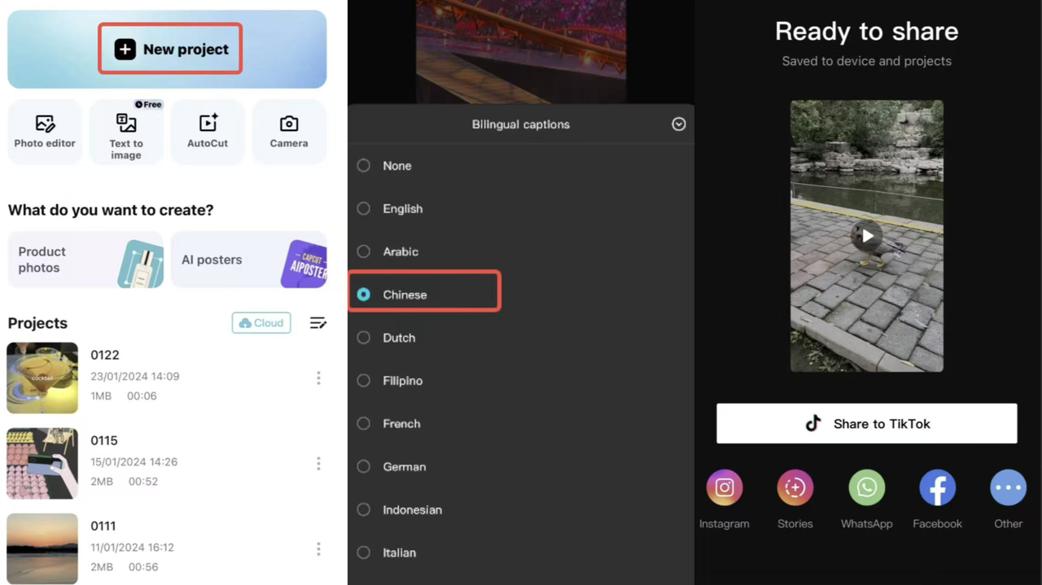Select Filipino bilingual caption language
Image resolution: width=1042 pixels, height=585 pixels.
coord(521,381)
